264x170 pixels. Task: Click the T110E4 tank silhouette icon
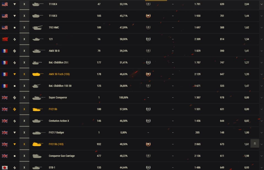(37, 4)
